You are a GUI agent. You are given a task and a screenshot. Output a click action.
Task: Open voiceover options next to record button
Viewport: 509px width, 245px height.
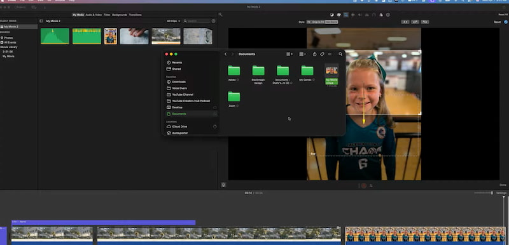click(x=371, y=186)
